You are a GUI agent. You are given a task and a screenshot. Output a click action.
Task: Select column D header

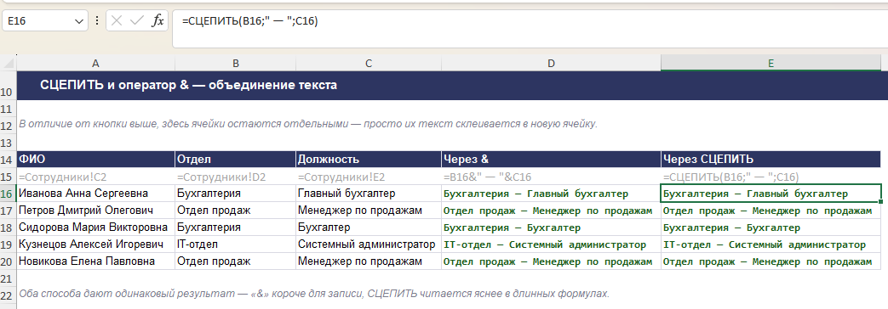click(551, 64)
